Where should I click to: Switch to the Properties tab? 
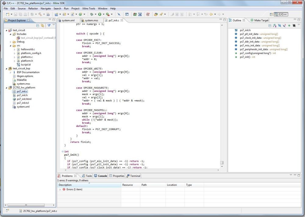(117, 176)
